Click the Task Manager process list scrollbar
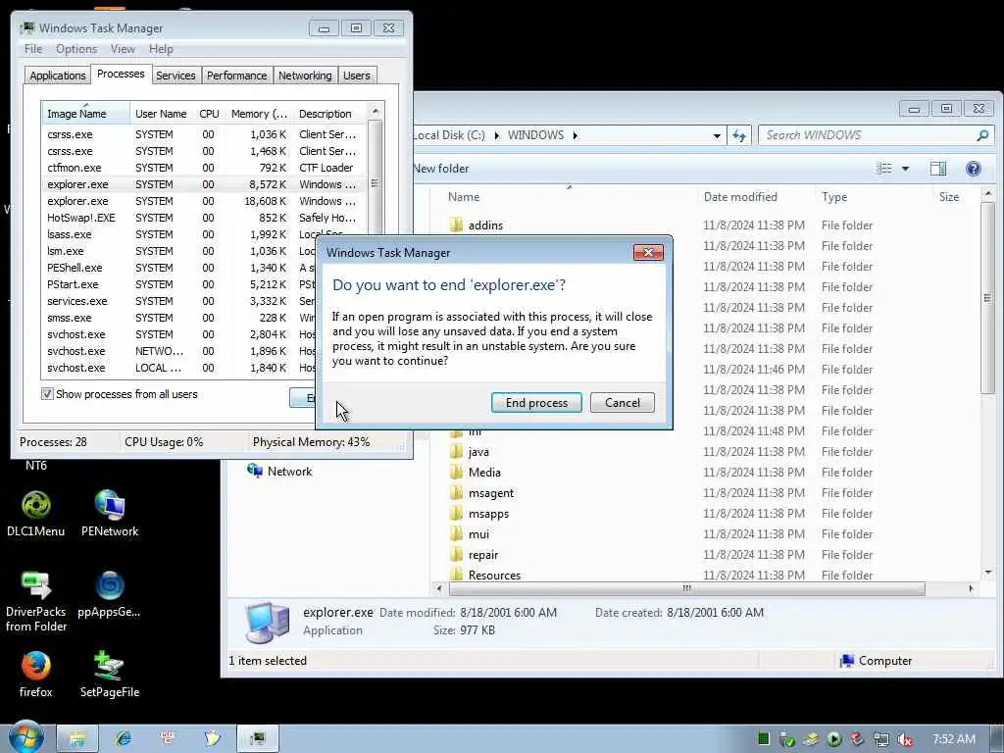1004x753 pixels. click(x=376, y=183)
